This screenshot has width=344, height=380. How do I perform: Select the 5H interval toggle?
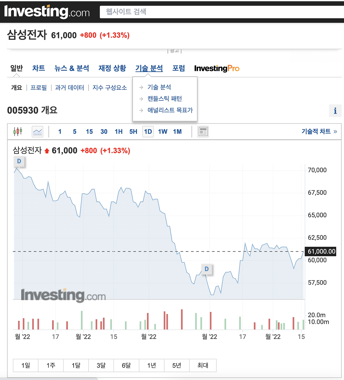click(x=133, y=132)
